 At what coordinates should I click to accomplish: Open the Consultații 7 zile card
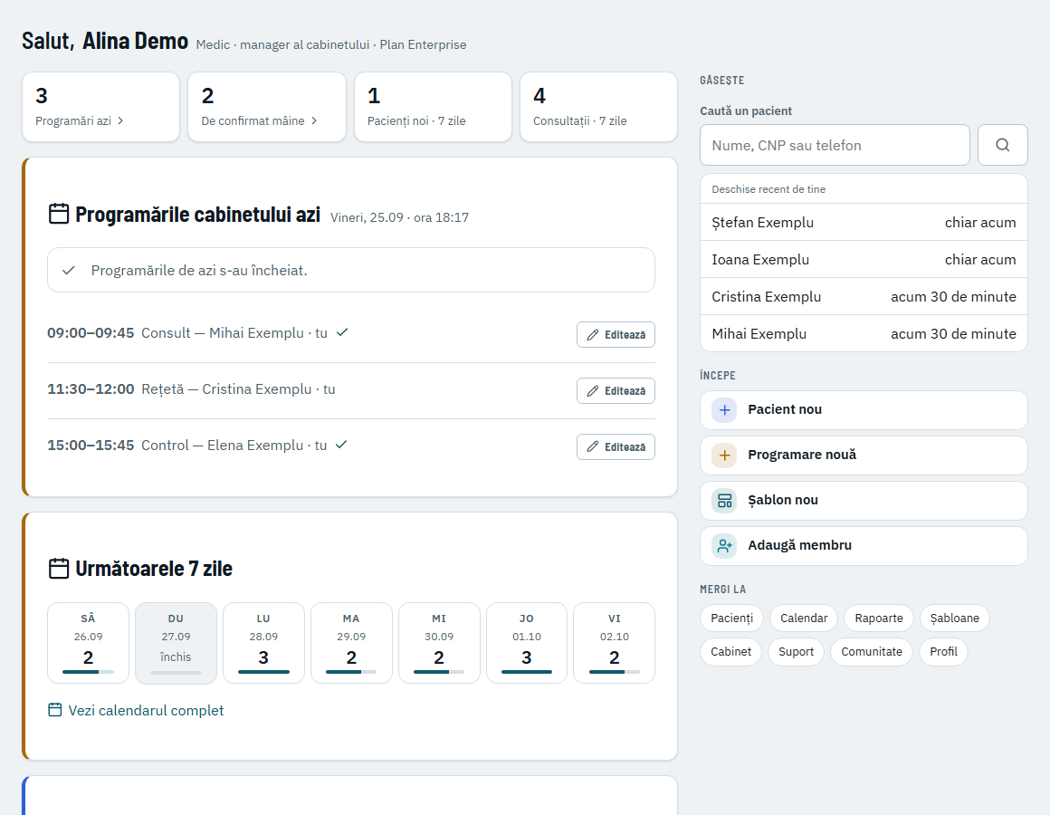(x=598, y=107)
